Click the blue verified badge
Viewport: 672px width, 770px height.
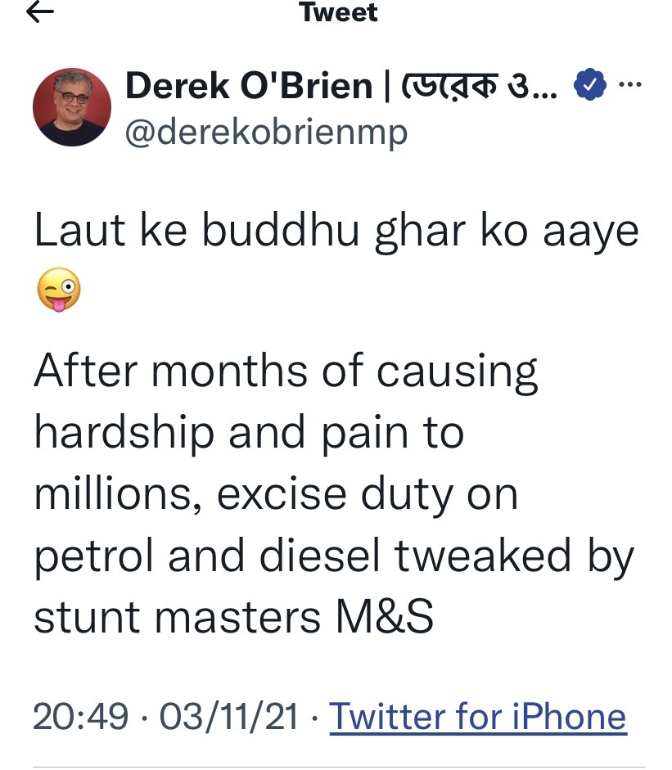tap(589, 85)
